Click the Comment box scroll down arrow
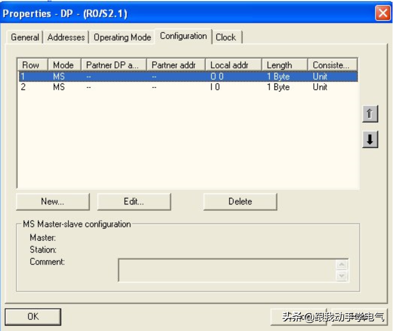 pyautogui.click(x=342, y=276)
